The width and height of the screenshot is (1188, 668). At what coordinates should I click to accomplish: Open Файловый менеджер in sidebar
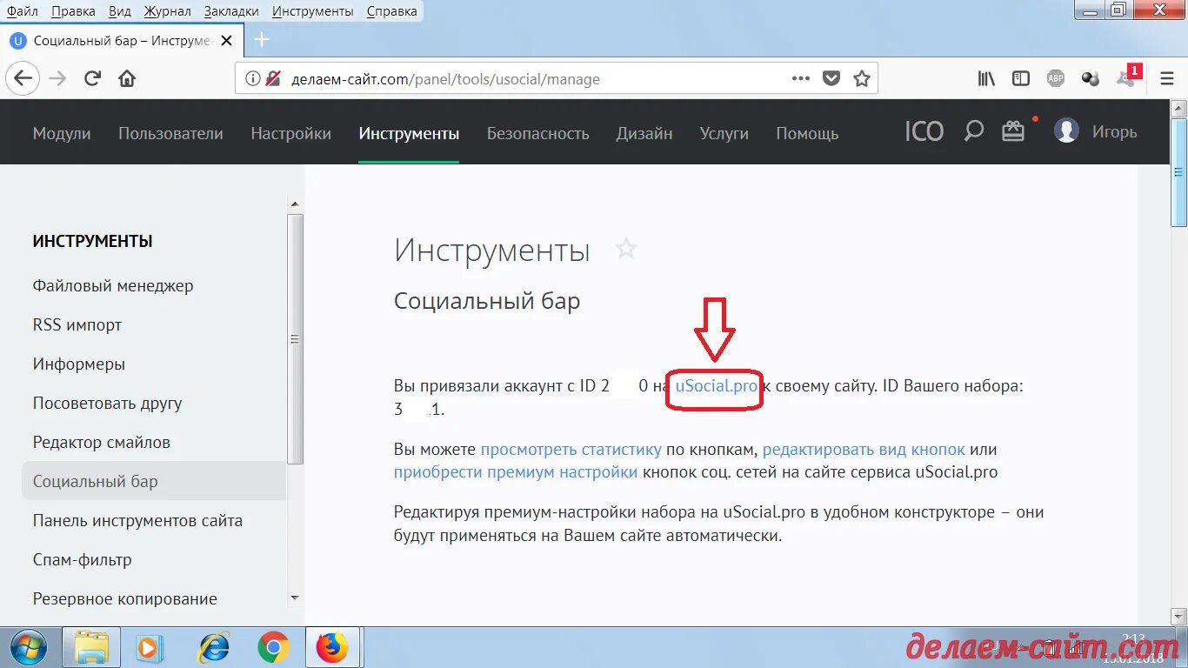pyautogui.click(x=113, y=285)
